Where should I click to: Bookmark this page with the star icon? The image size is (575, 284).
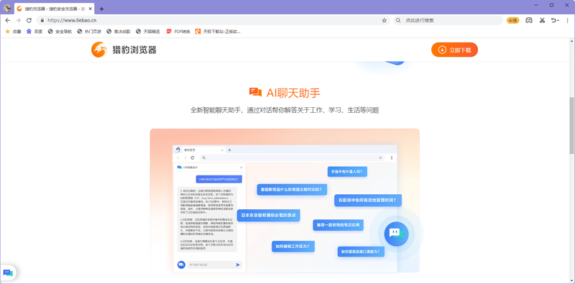tap(385, 21)
